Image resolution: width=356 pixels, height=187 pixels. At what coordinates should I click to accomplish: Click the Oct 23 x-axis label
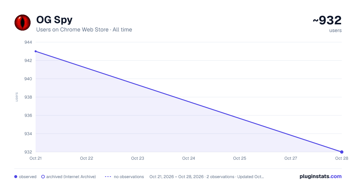pyautogui.click(x=138, y=158)
